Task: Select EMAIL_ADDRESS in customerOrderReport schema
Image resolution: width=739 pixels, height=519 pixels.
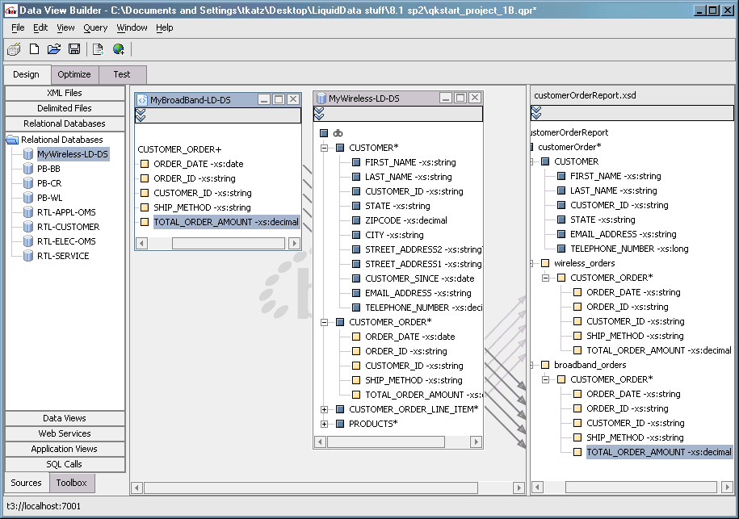Action: [x=623, y=234]
